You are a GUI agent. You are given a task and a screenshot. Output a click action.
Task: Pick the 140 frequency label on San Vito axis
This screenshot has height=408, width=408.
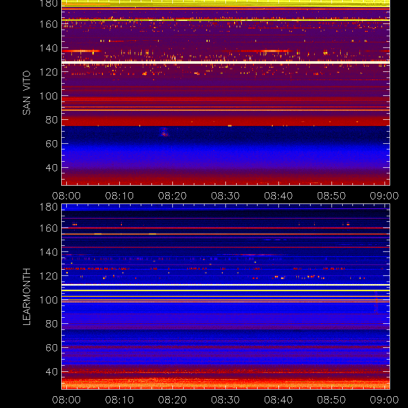click(x=48, y=48)
